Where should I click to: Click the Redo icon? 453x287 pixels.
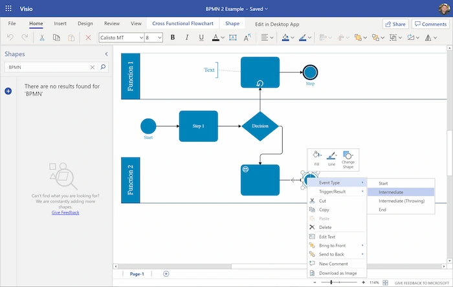25,37
